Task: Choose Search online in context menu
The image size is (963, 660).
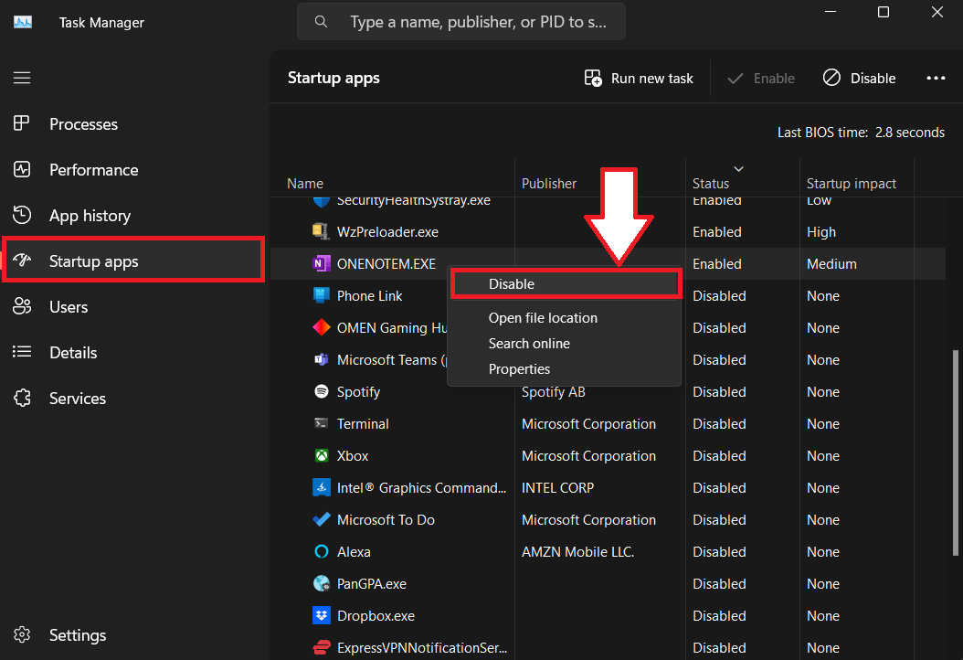Action: [x=529, y=344]
